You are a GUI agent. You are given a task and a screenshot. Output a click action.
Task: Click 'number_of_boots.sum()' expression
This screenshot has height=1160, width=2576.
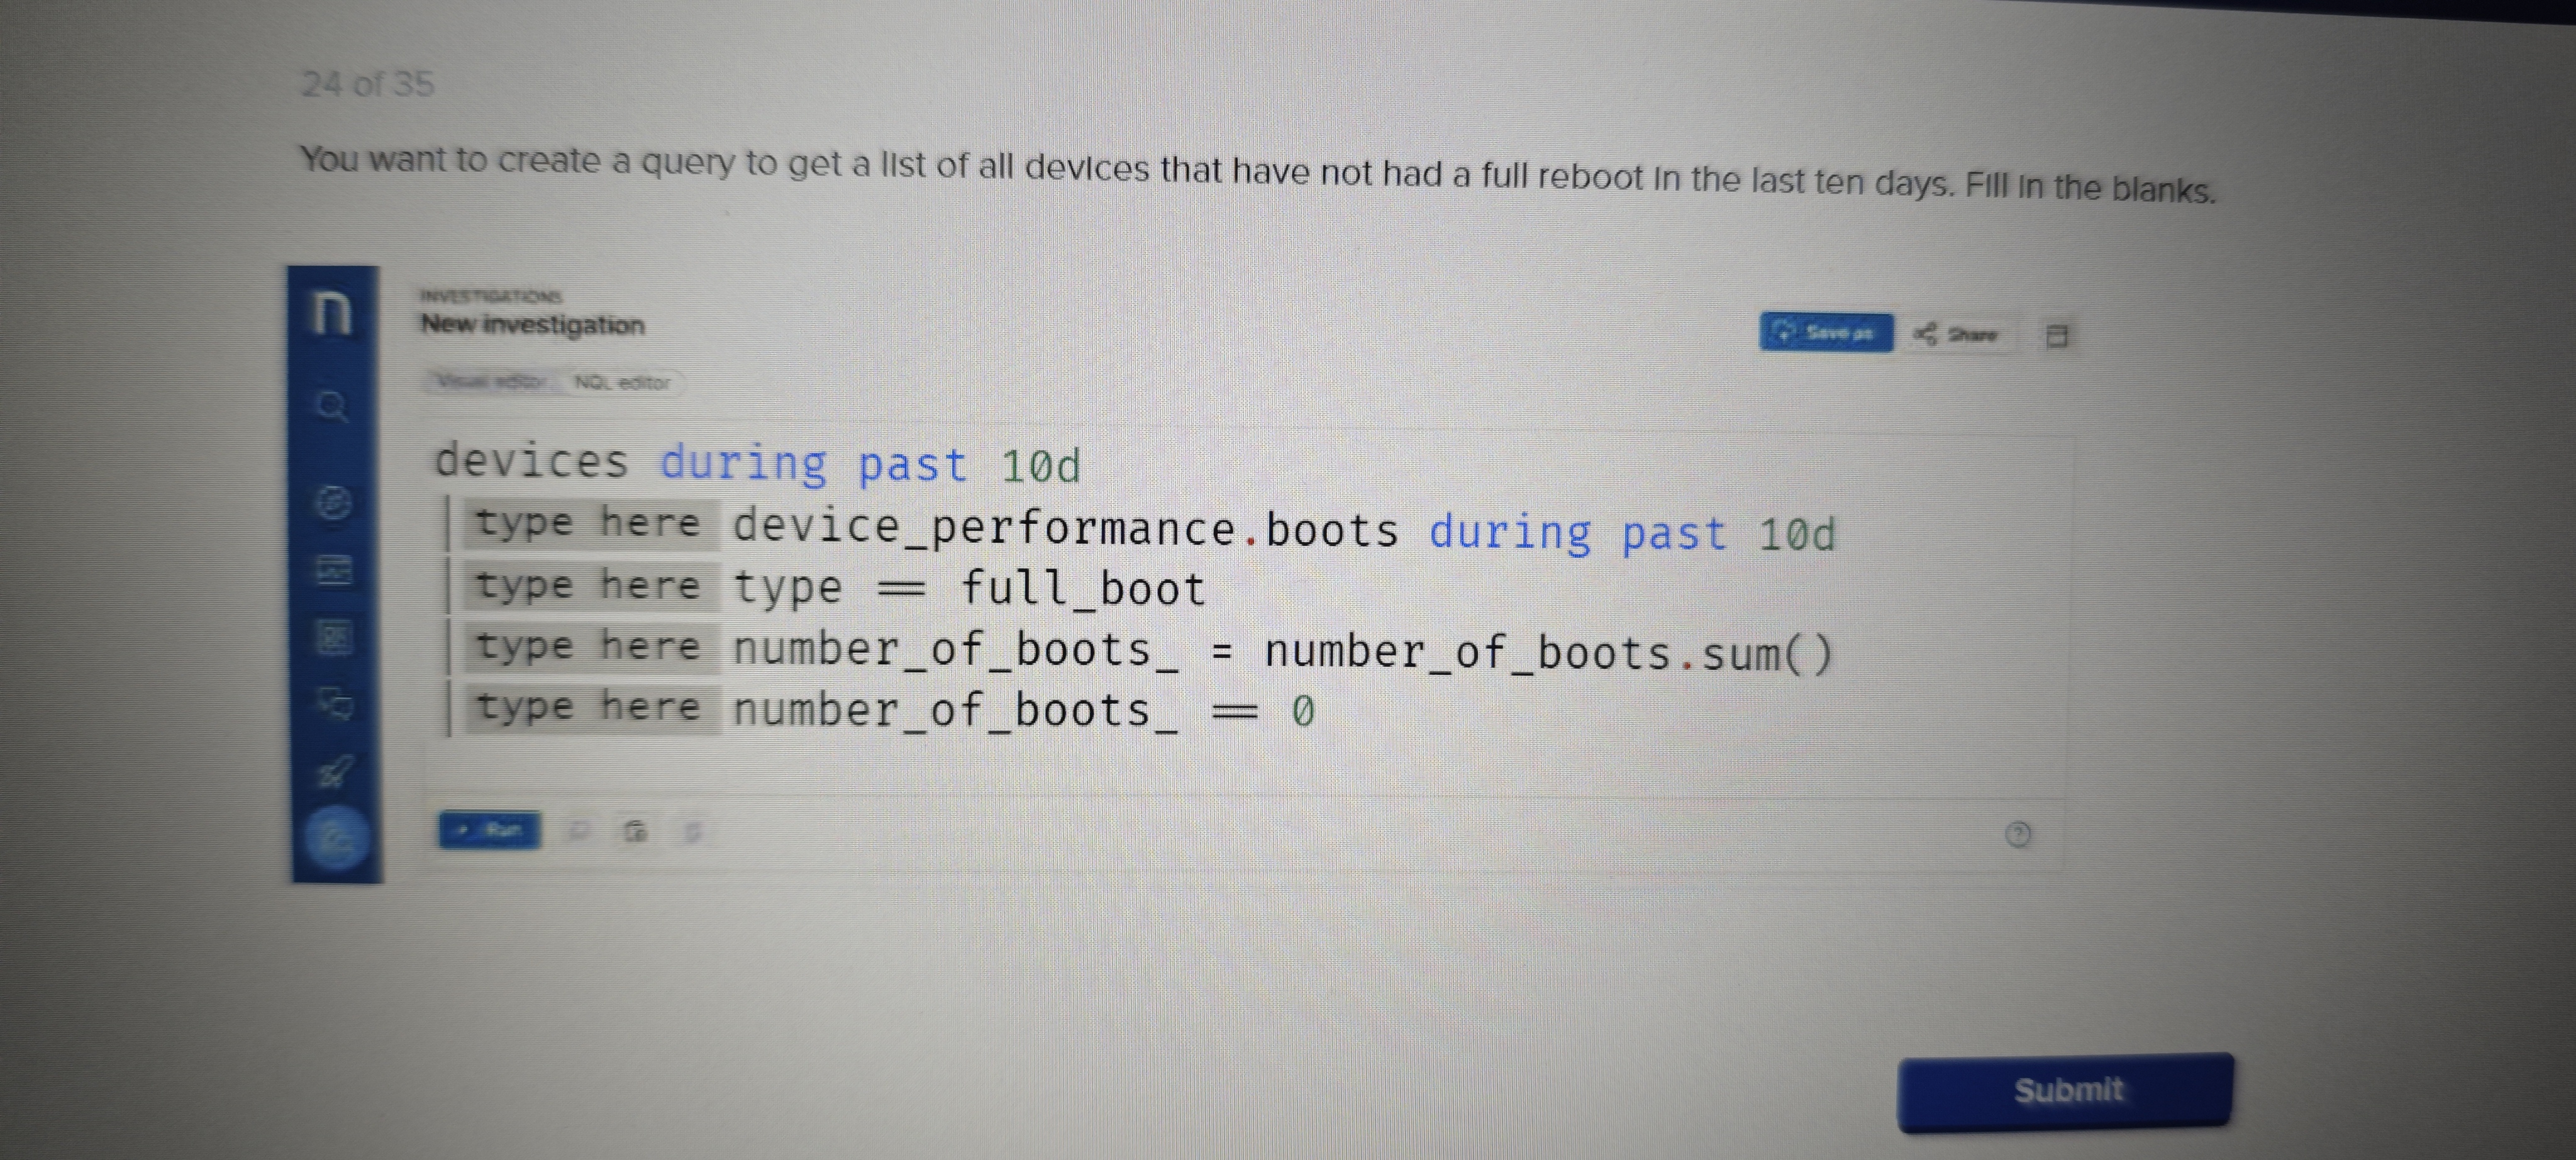[1548, 654]
